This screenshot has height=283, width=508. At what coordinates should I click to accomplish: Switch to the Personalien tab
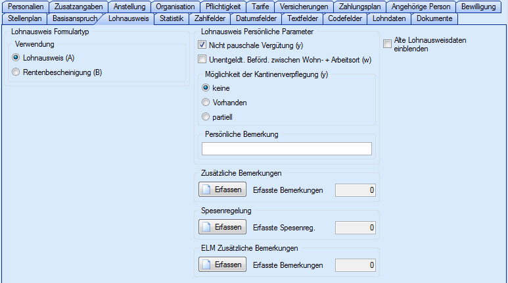pyautogui.click(x=26, y=7)
